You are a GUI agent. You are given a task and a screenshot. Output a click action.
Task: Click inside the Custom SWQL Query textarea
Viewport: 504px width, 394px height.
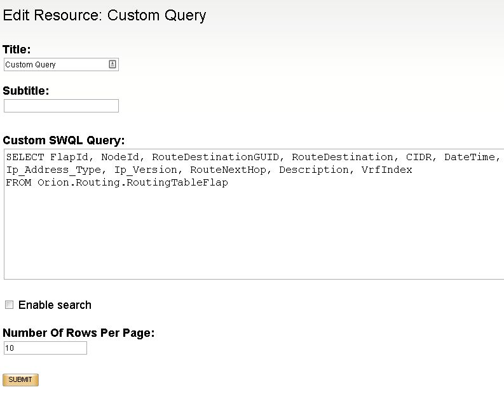[254, 214]
